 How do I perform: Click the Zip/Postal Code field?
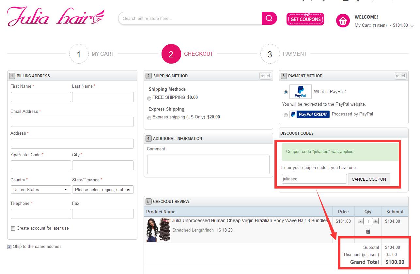[x=41, y=165]
